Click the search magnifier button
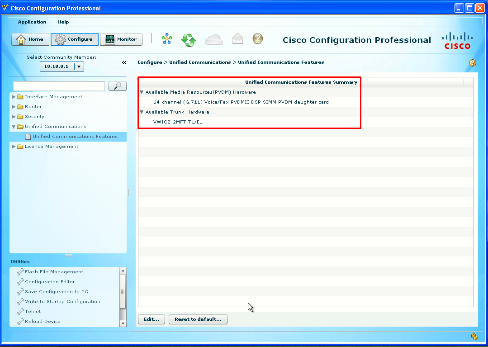 [x=117, y=86]
